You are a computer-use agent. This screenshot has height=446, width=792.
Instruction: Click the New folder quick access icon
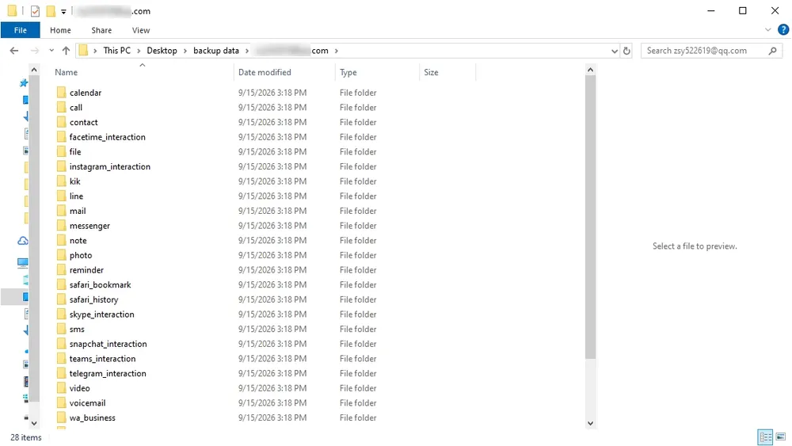[x=51, y=11]
